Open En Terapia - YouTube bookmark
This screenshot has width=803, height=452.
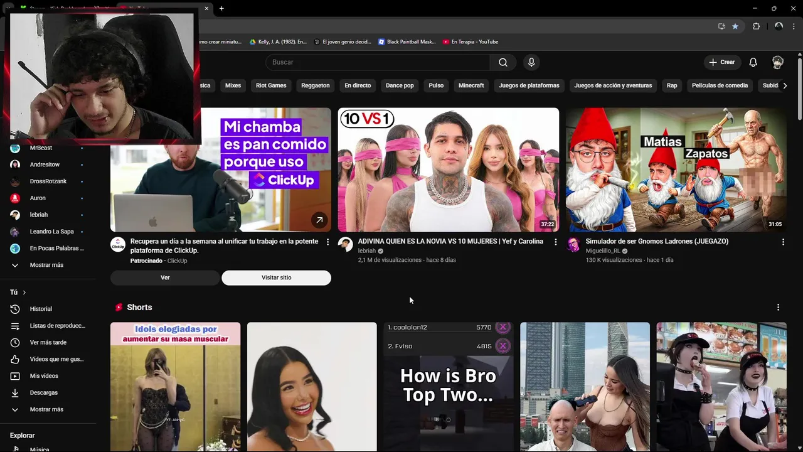[471, 41]
